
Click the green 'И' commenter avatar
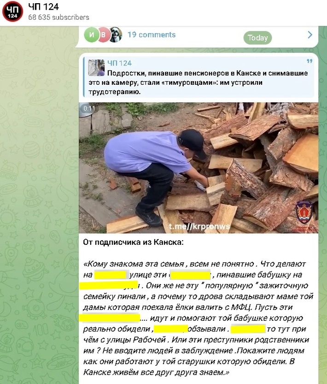91,35
